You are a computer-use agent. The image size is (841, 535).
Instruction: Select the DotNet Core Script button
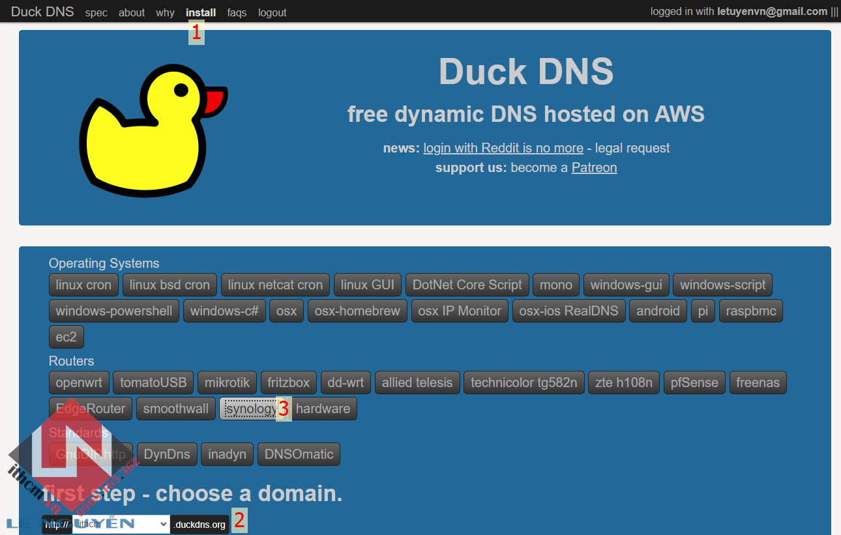[467, 285]
